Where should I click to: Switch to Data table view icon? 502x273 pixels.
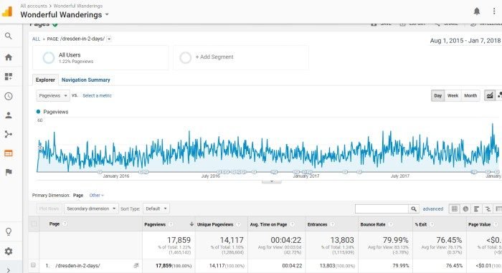(454, 209)
